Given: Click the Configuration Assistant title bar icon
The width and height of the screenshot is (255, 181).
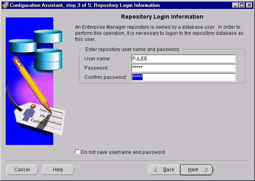Looking at the screenshot, I should (x=5, y=5).
